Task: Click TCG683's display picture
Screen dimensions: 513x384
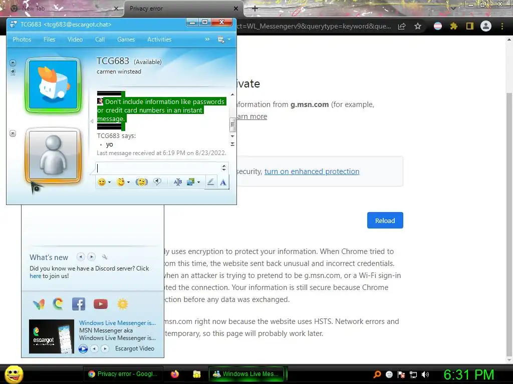Action: (53, 84)
